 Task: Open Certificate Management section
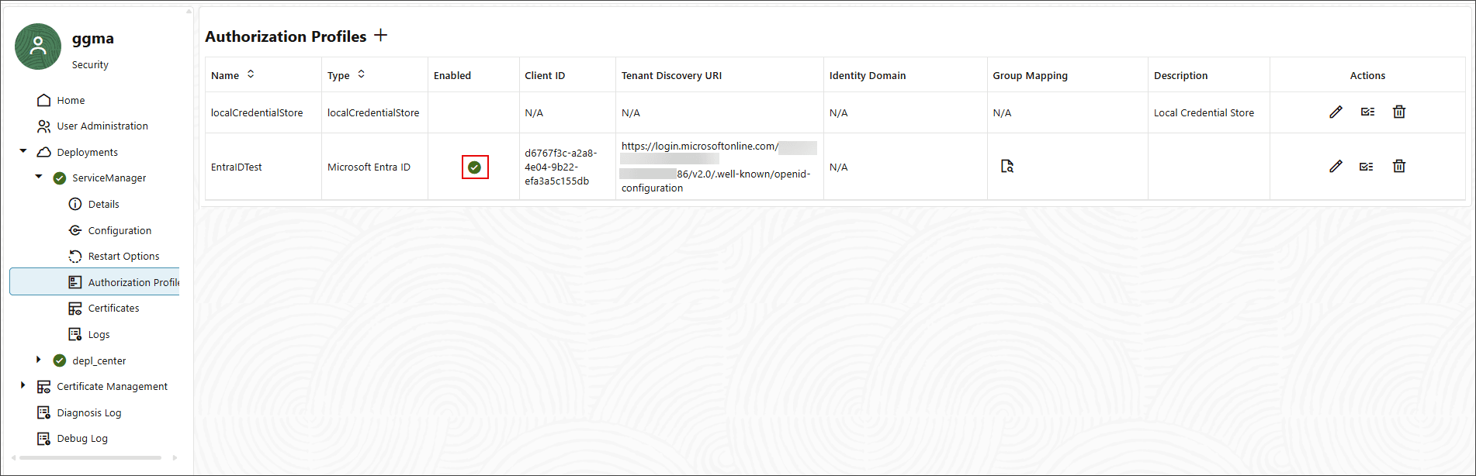[x=112, y=387]
